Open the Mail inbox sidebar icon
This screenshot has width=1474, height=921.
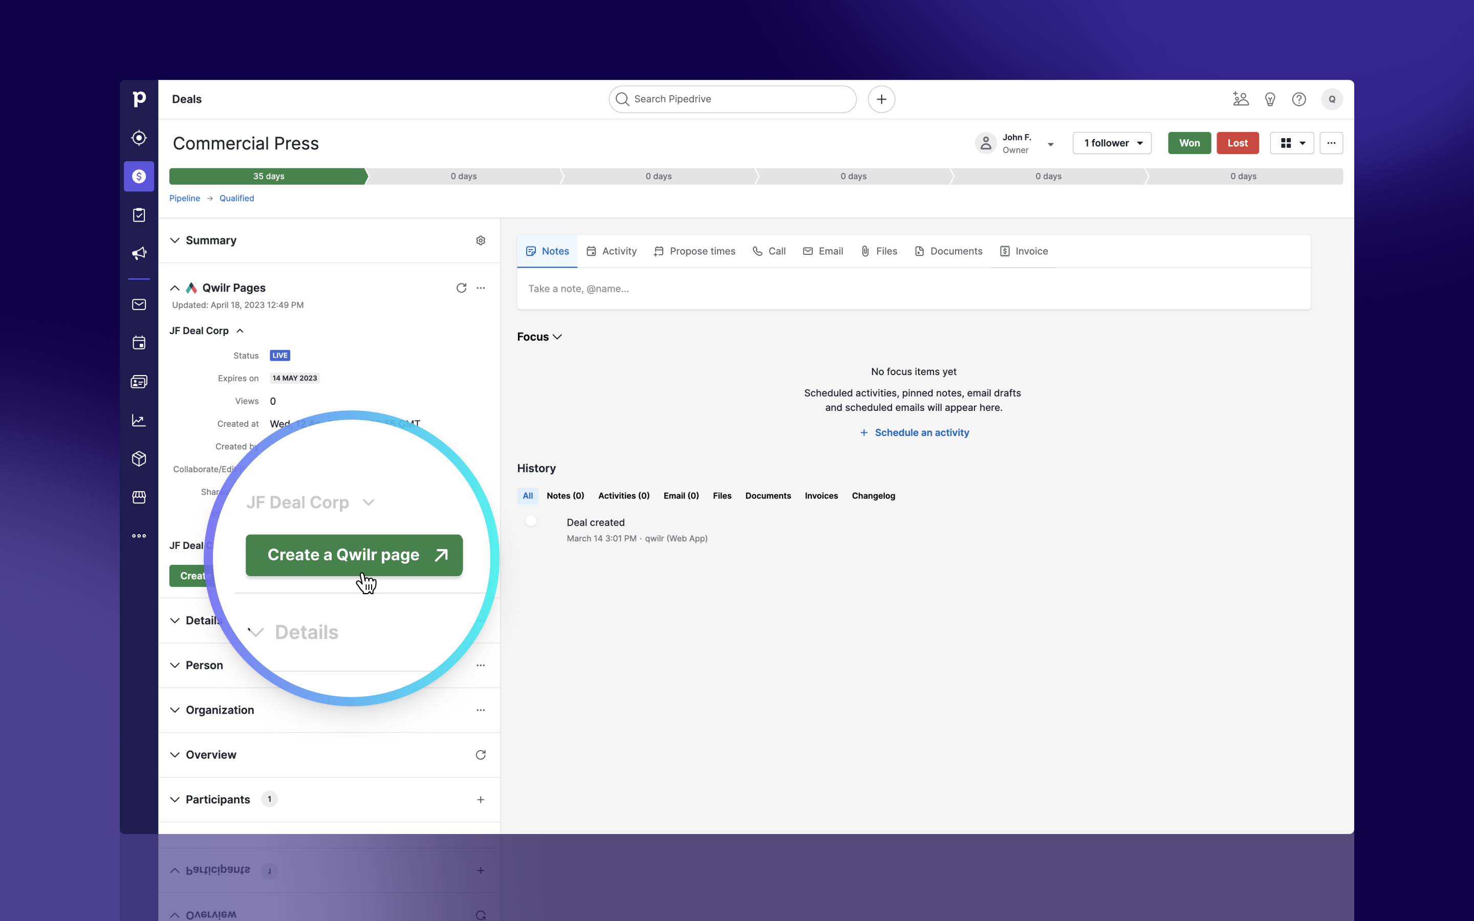pyautogui.click(x=139, y=304)
